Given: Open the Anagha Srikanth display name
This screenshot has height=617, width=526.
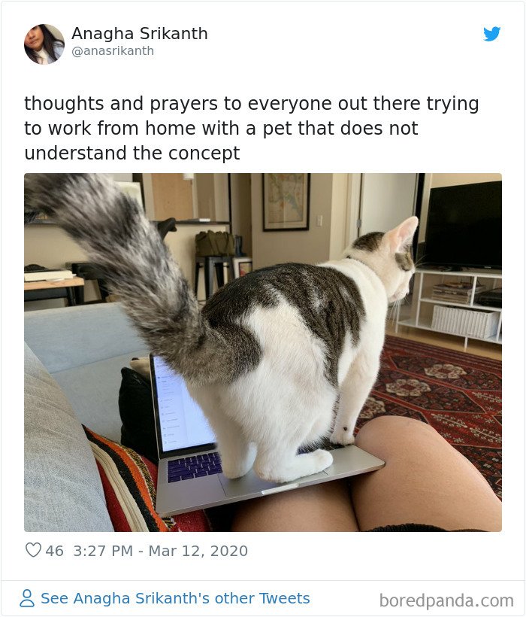Looking at the screenshot, I should pos(140,33).
